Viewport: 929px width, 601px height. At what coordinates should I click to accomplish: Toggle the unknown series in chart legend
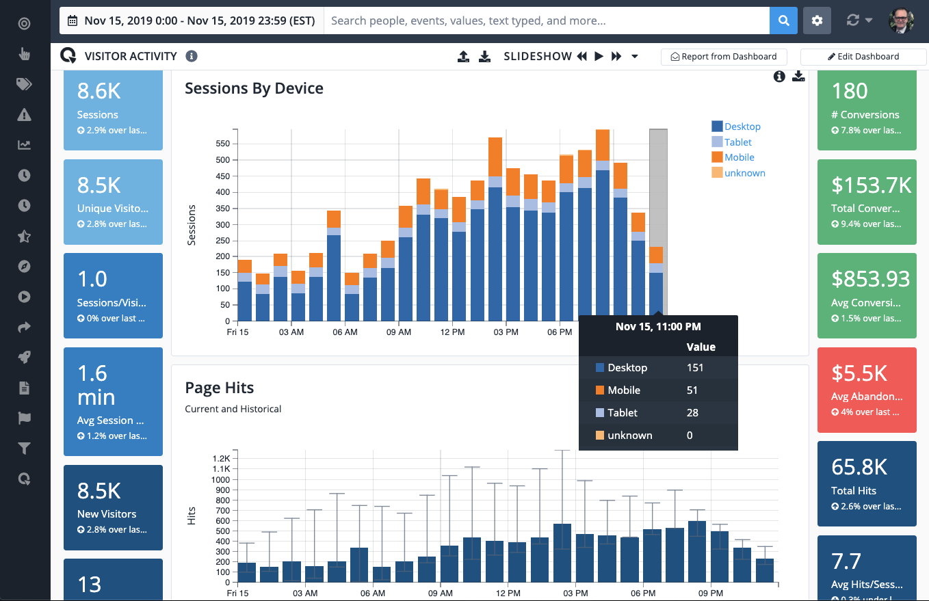tap(744, 173)
